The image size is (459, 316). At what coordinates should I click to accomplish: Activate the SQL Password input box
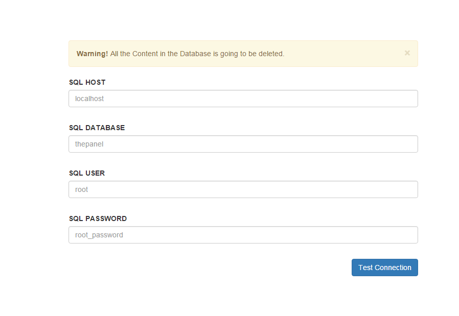(243, 235)
